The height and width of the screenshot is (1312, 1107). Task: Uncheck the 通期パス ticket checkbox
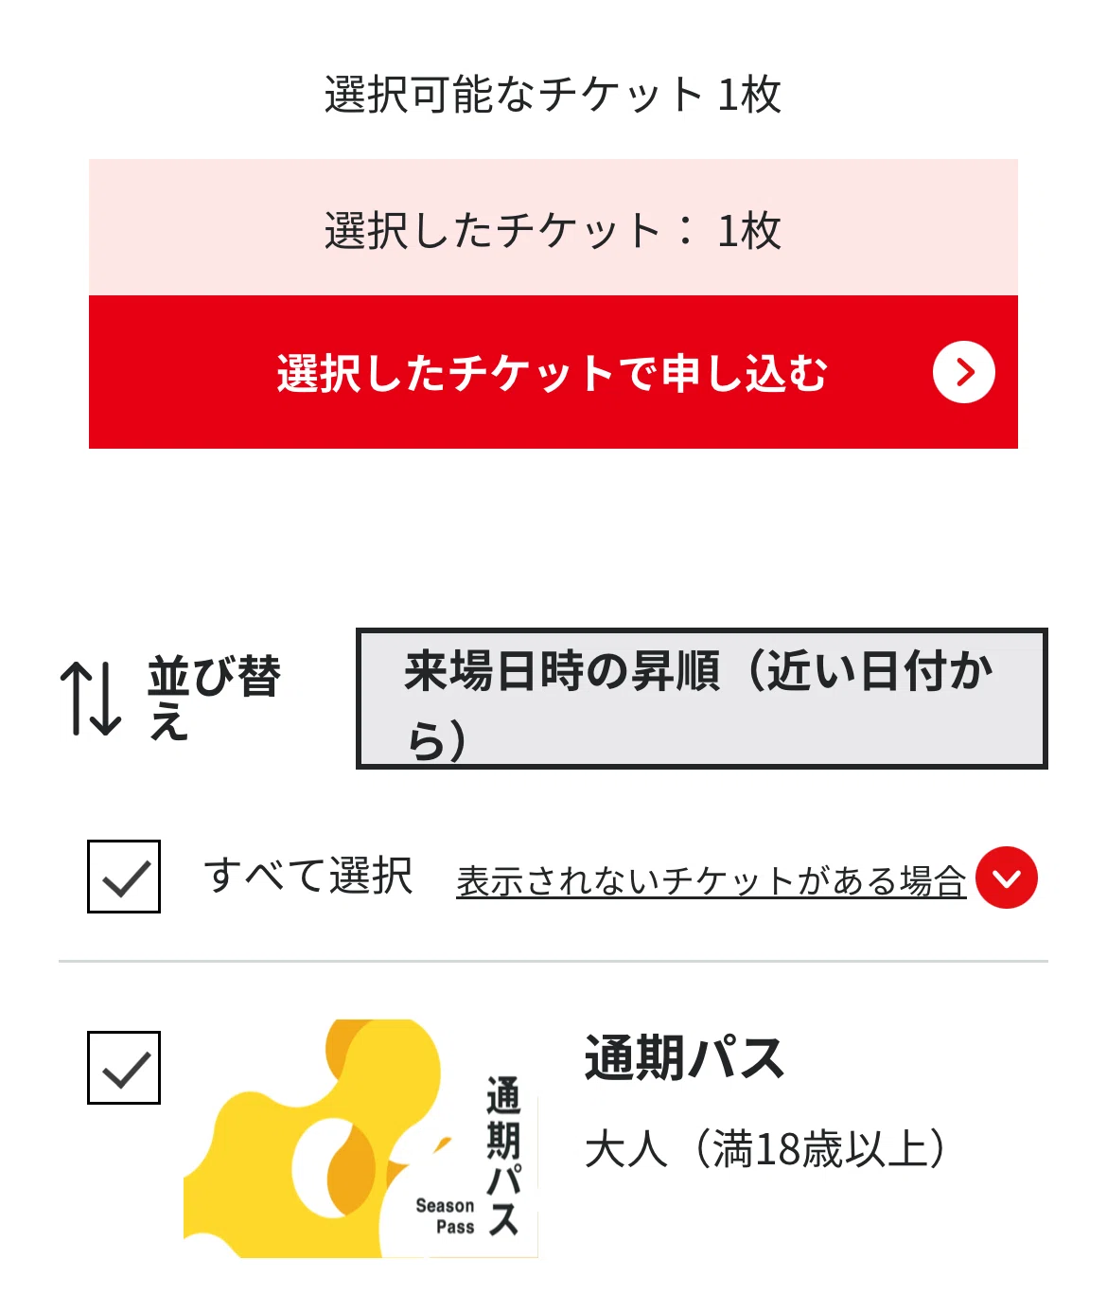point(124,1068)
